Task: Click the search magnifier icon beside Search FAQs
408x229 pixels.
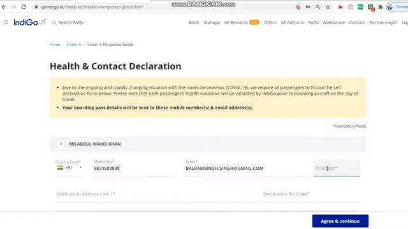Action: [x=54, y=23]
